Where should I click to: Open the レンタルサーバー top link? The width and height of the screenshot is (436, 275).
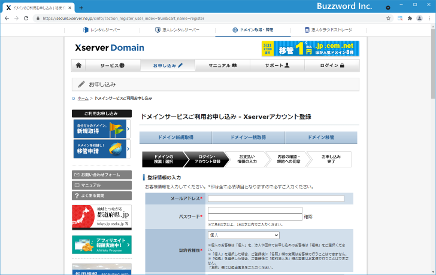(x=102, y=30)
